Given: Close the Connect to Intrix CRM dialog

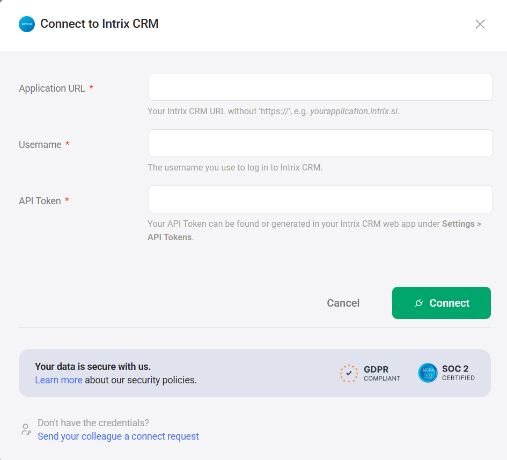Looking at the screenshot, I should 480,24.
